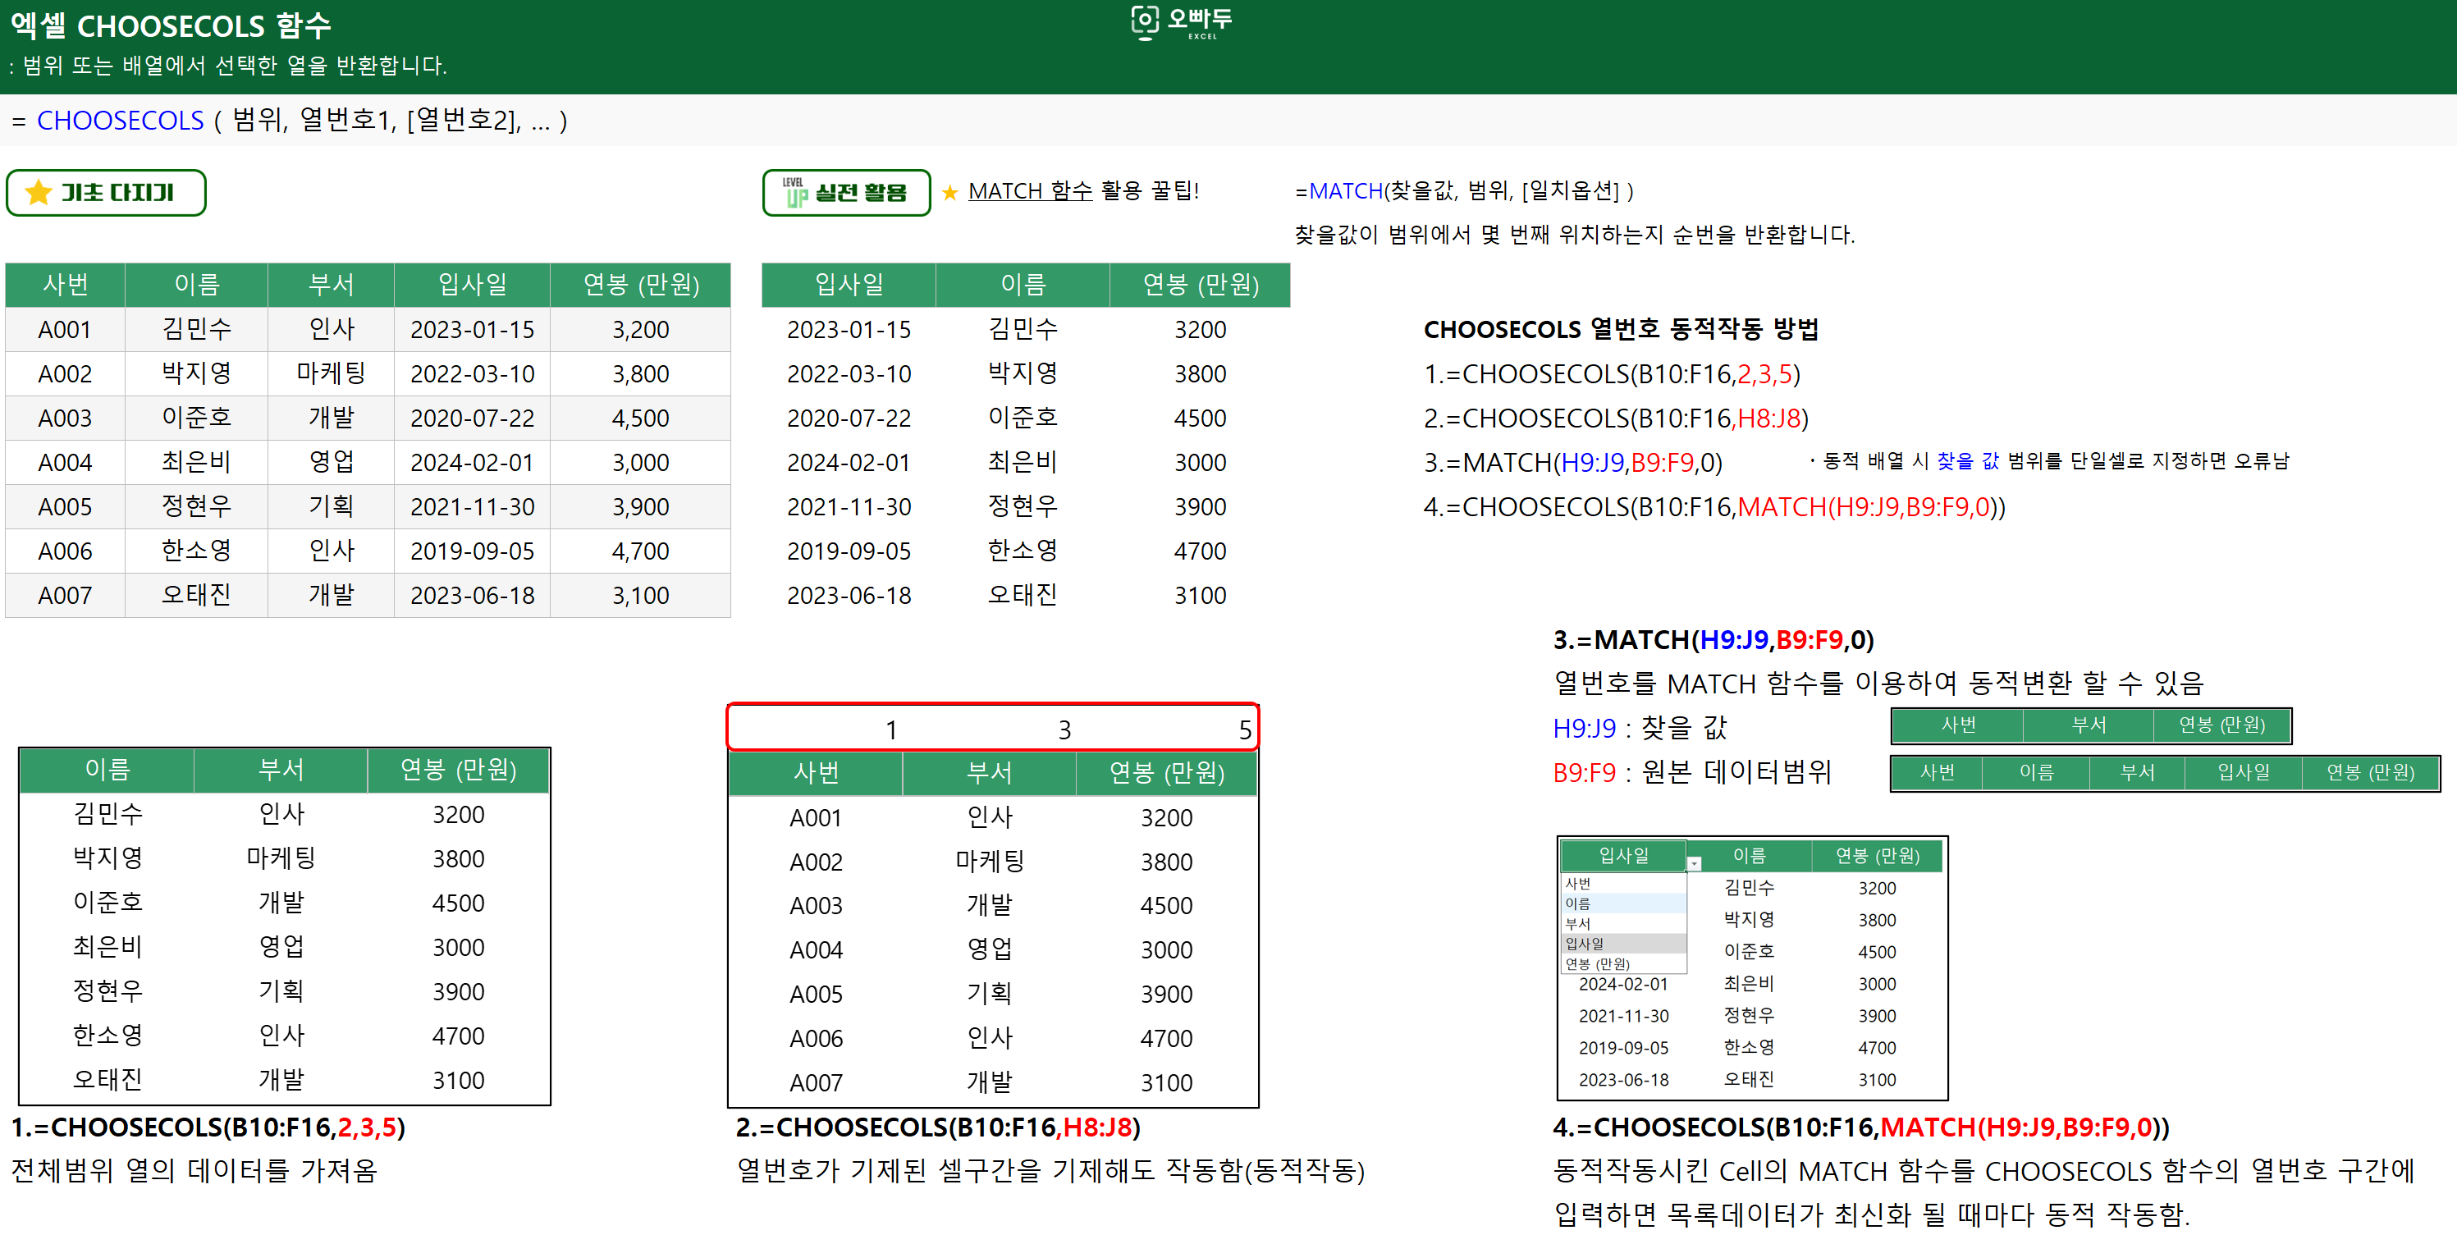Click the text 열번호를 MATCH 함수를 이용하여 동적변환
Viewport: 2457px width, 1244px height.
pos(1878,683)
